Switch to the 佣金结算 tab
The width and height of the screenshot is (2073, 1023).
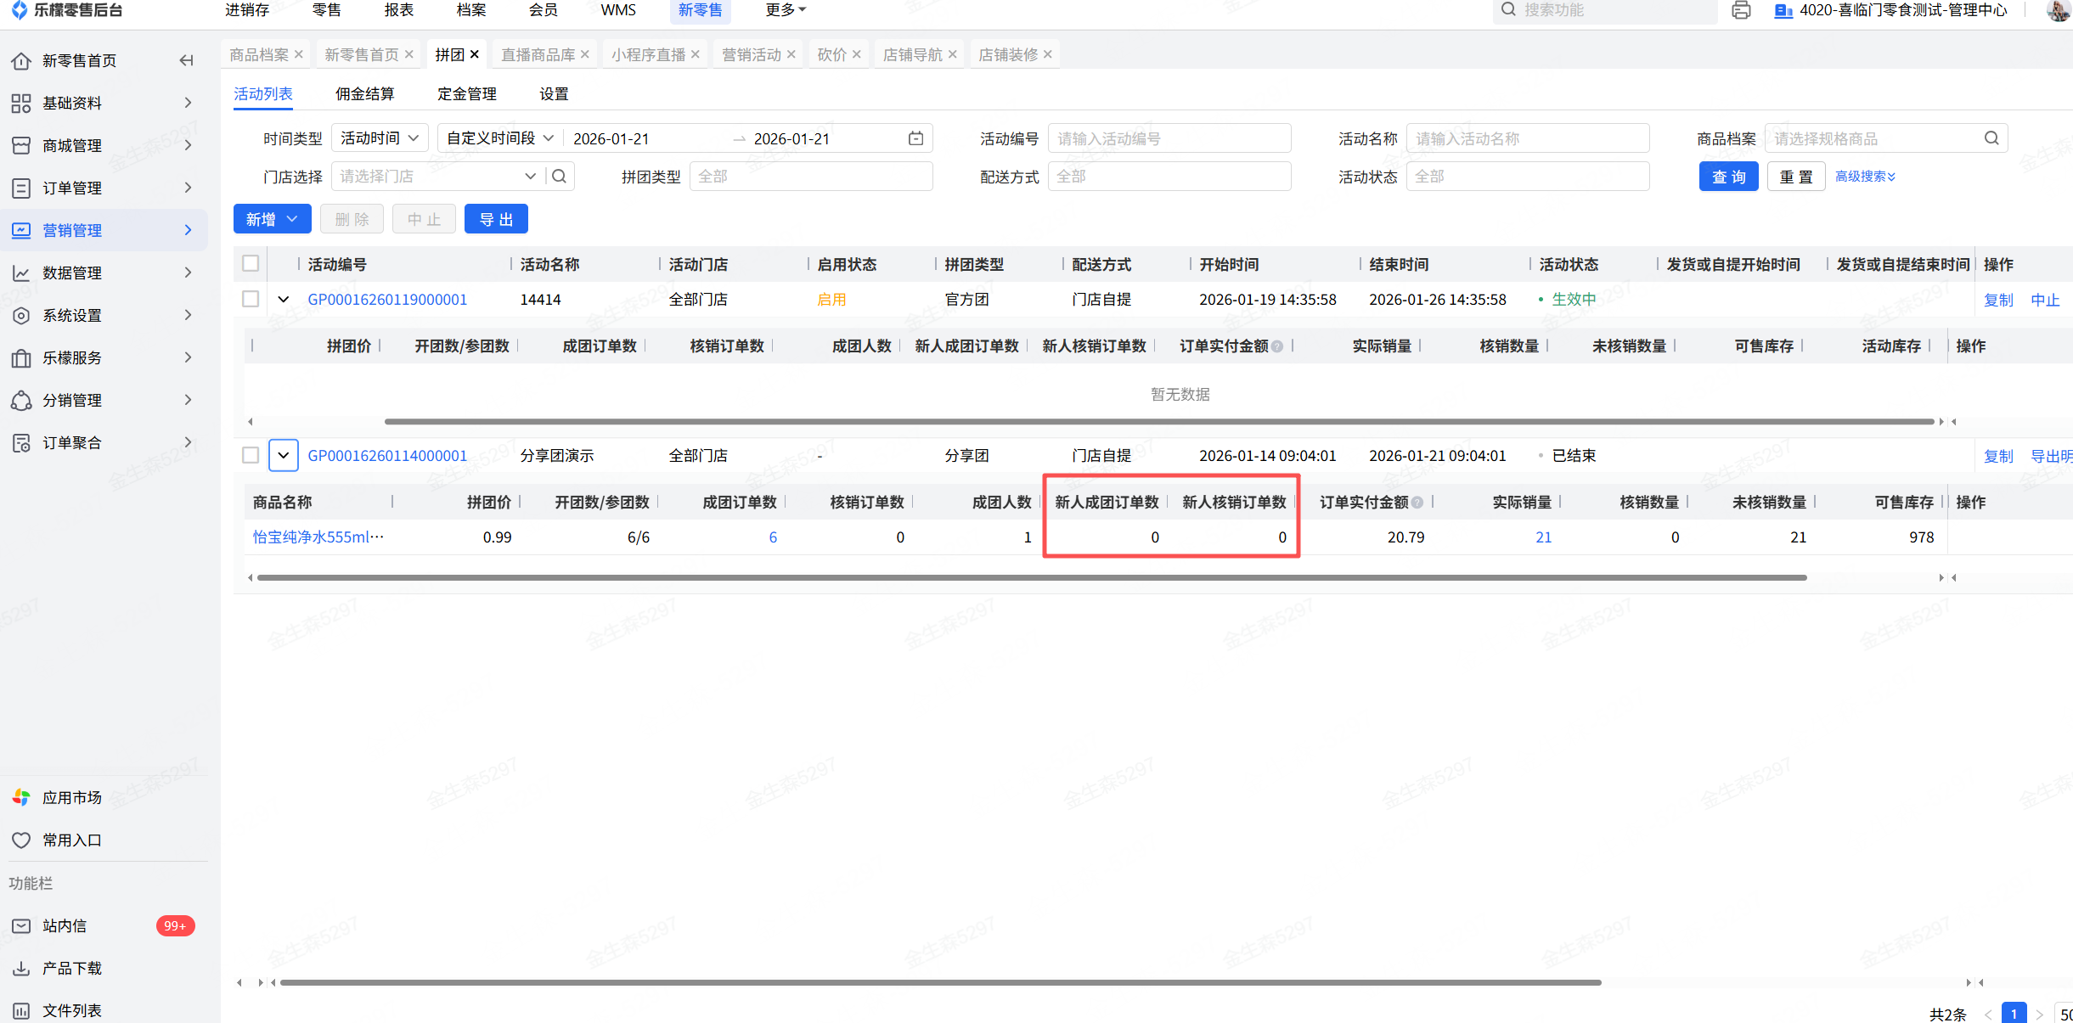(364, 94)
